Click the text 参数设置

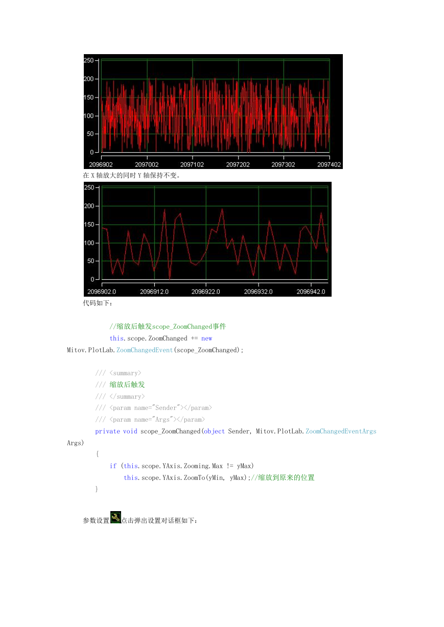[96, 521]
